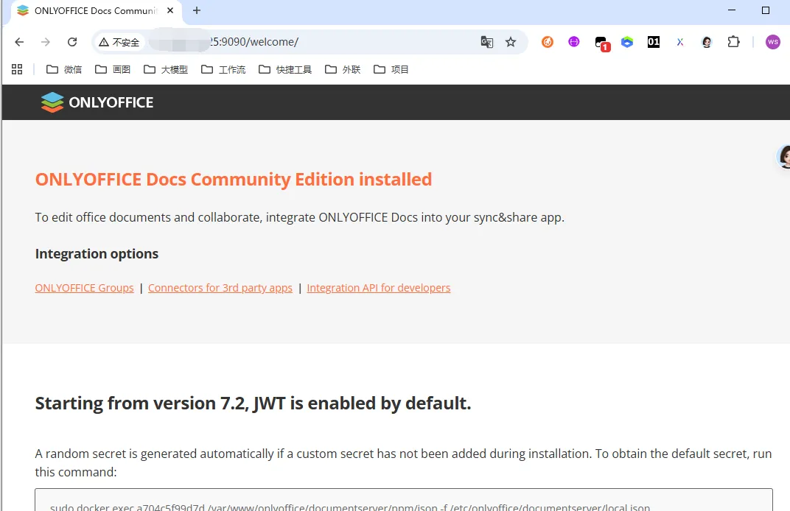Screen dimensions: 790x511
Task: Click the address bar URL field
Action: click(310, 42)
